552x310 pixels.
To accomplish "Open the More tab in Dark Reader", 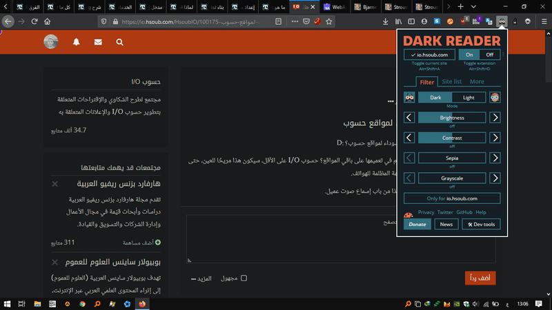I will (477, 81).
